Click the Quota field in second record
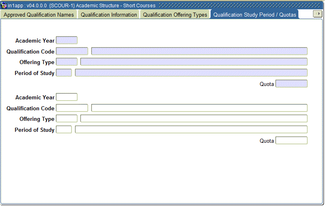 291,141
